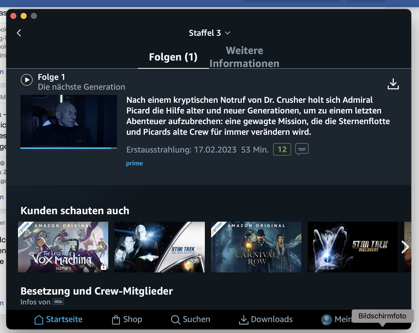The image size is (419, 333).
Task: Switch to Weitere Informationen tab
Action: (x=244, y=57)
